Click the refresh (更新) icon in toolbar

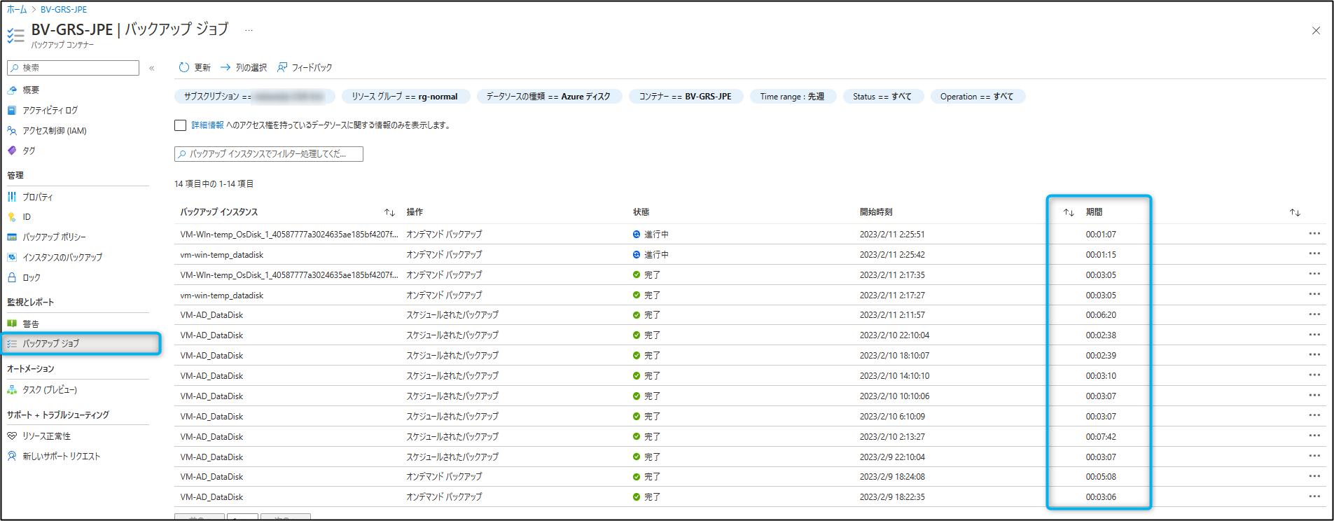point(184,67)
